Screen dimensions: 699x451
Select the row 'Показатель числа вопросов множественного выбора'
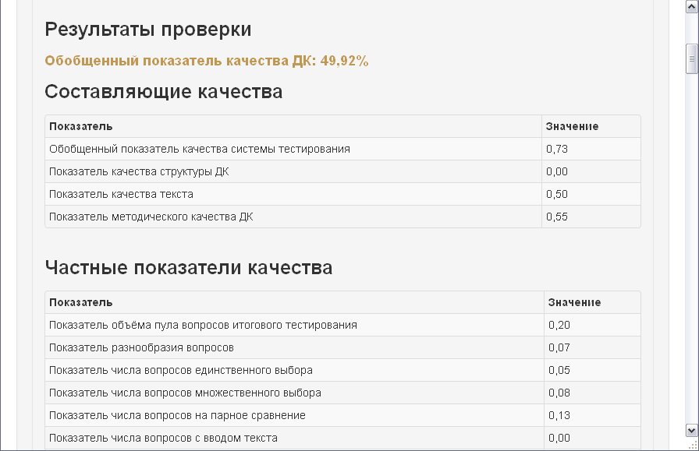pos(342,393)
